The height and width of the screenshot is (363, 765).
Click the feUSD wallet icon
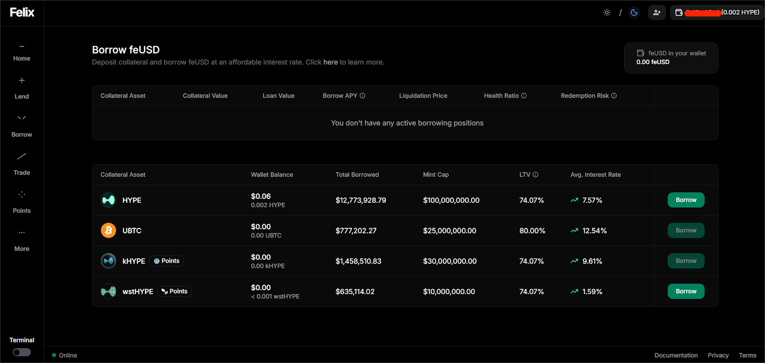(641, 53)
